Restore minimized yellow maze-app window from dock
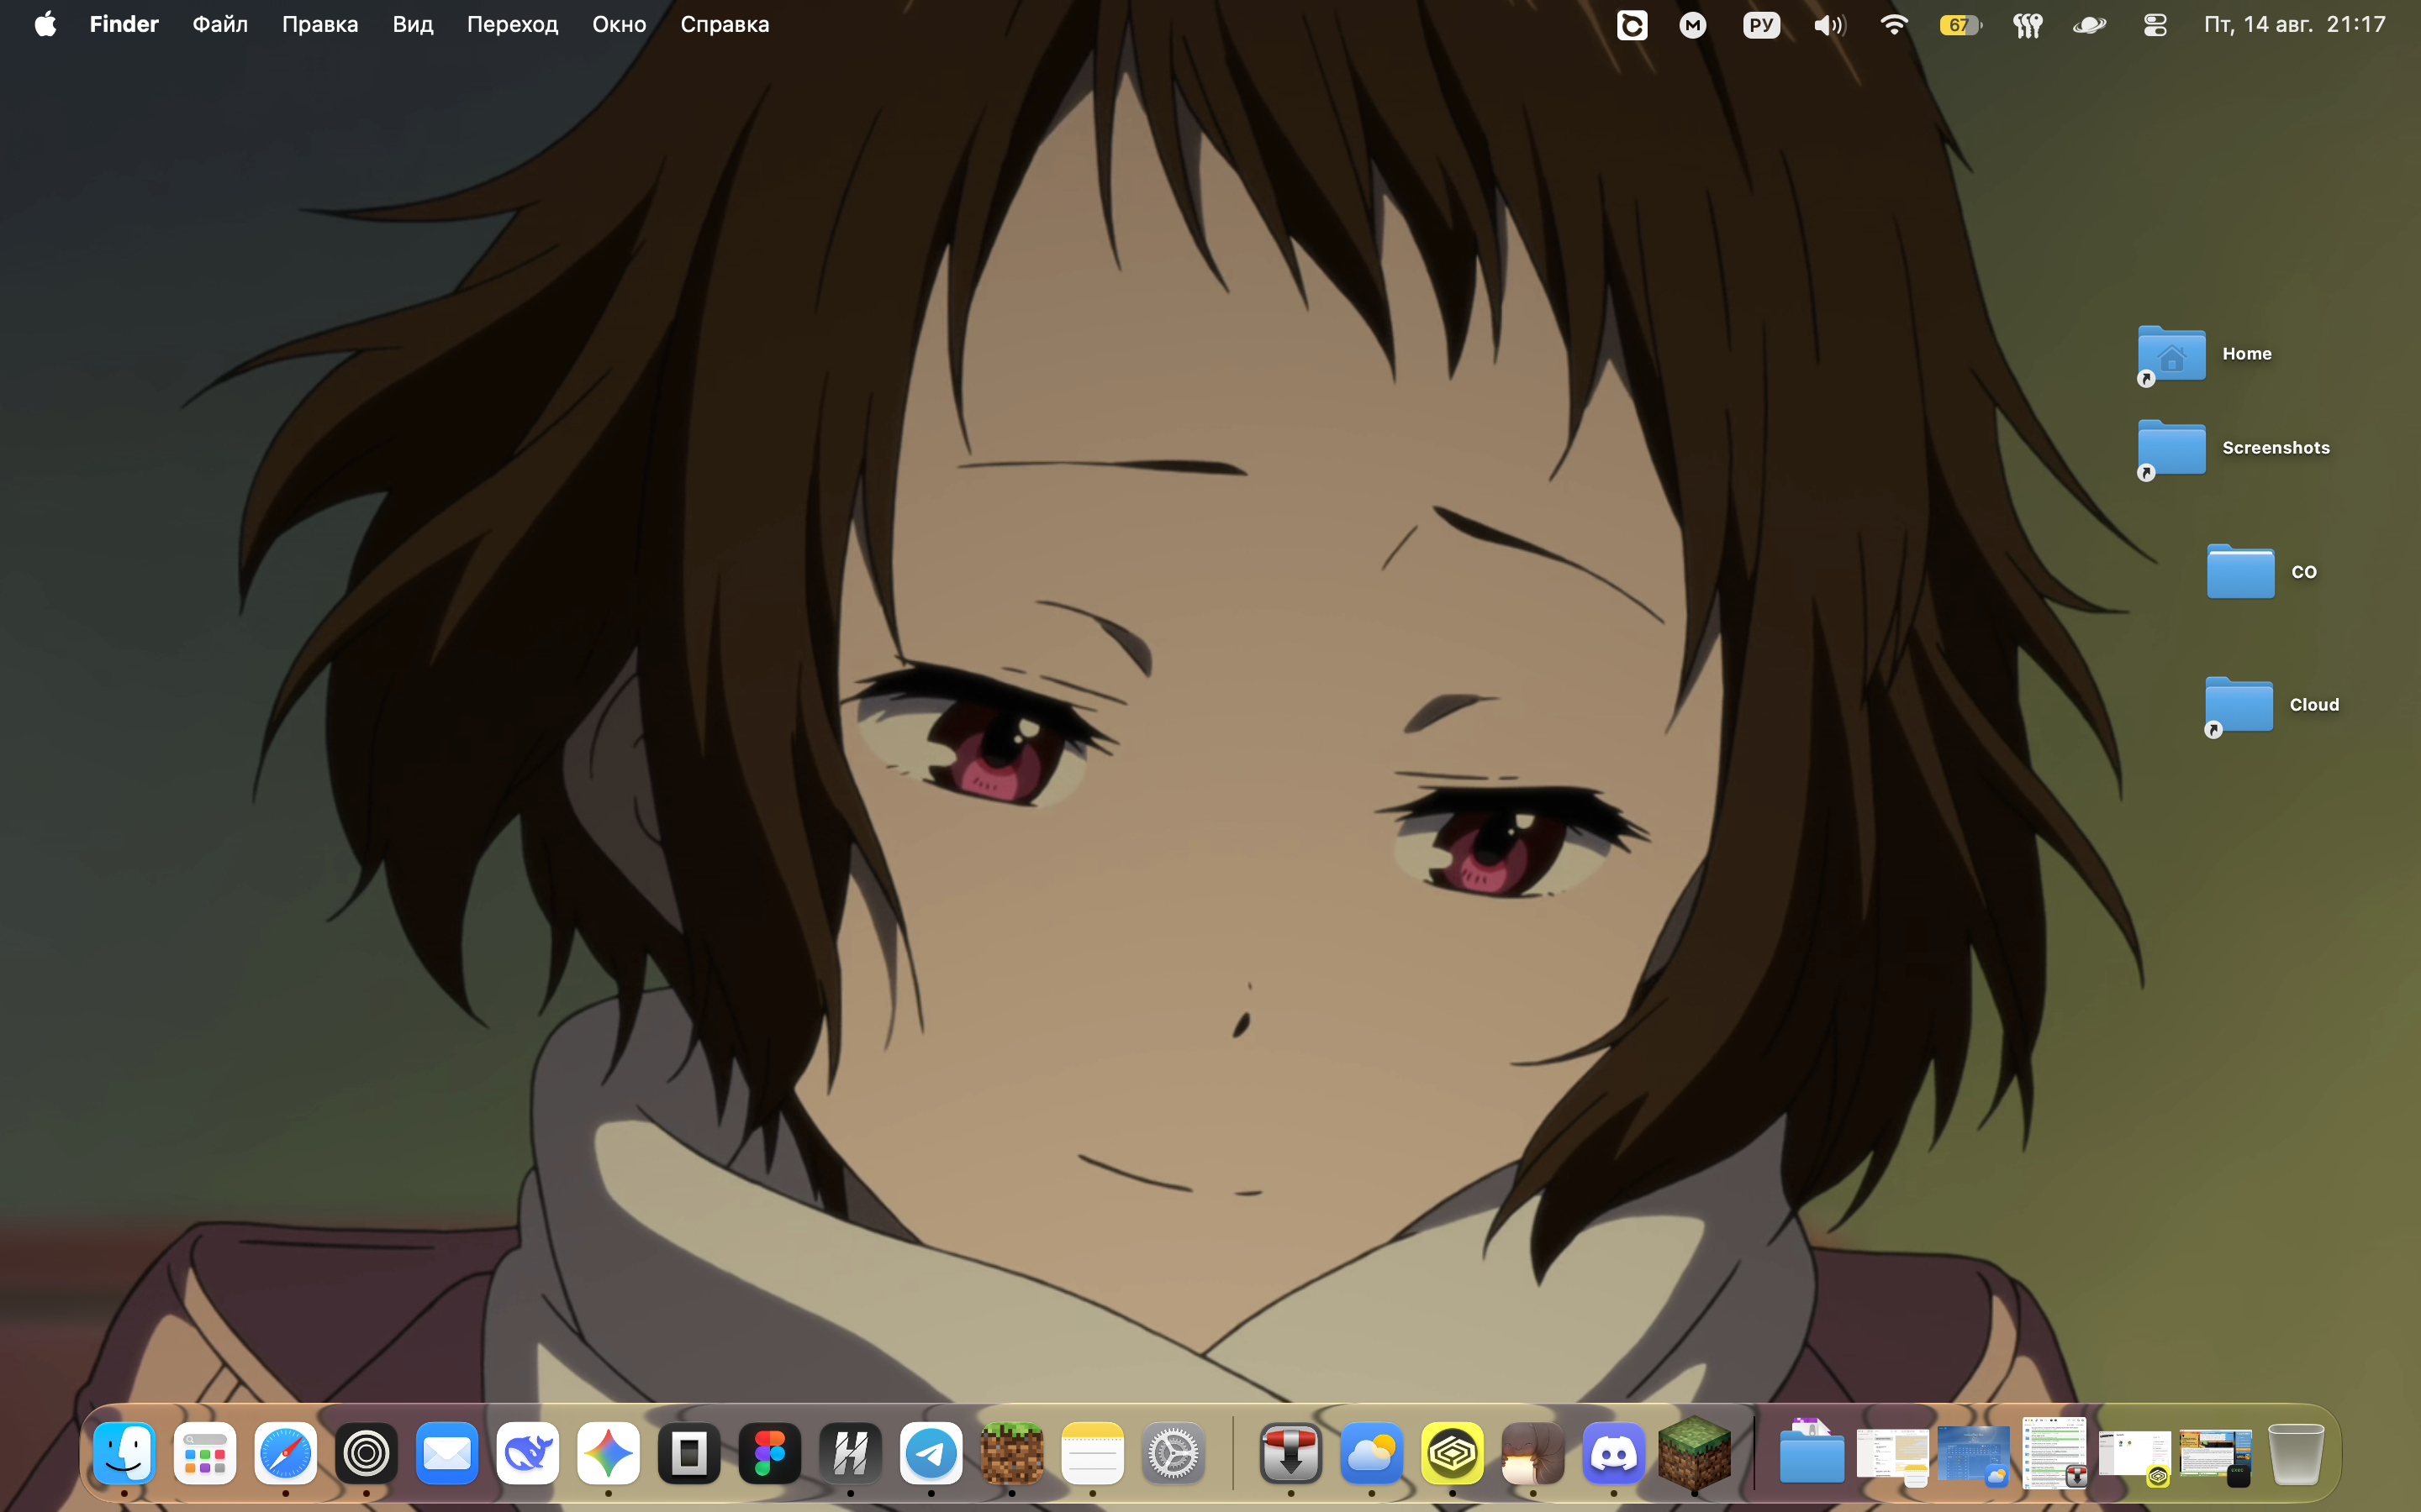Viewport: 2421px width, 1512px height. click(x=2134, y=1456)
